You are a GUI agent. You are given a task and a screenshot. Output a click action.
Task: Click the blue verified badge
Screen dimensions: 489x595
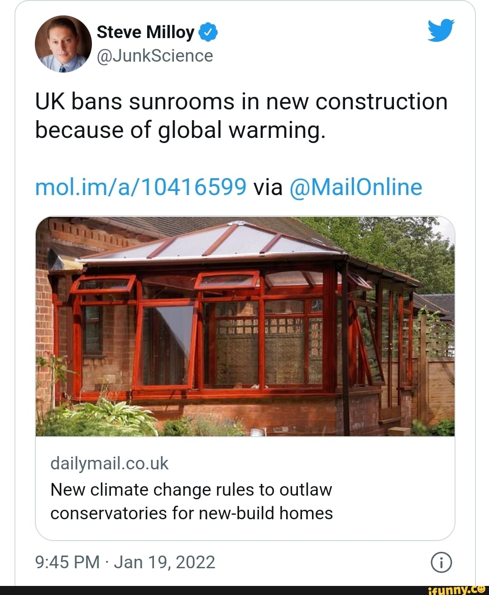coord(208,32)
